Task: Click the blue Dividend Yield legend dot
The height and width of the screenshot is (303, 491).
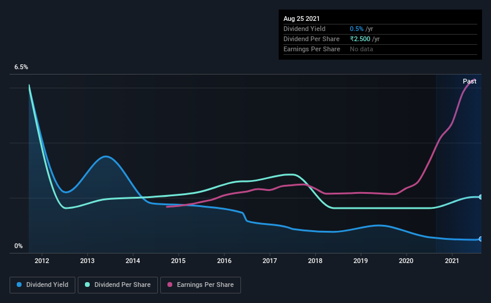Action: [x=19, y=285]
